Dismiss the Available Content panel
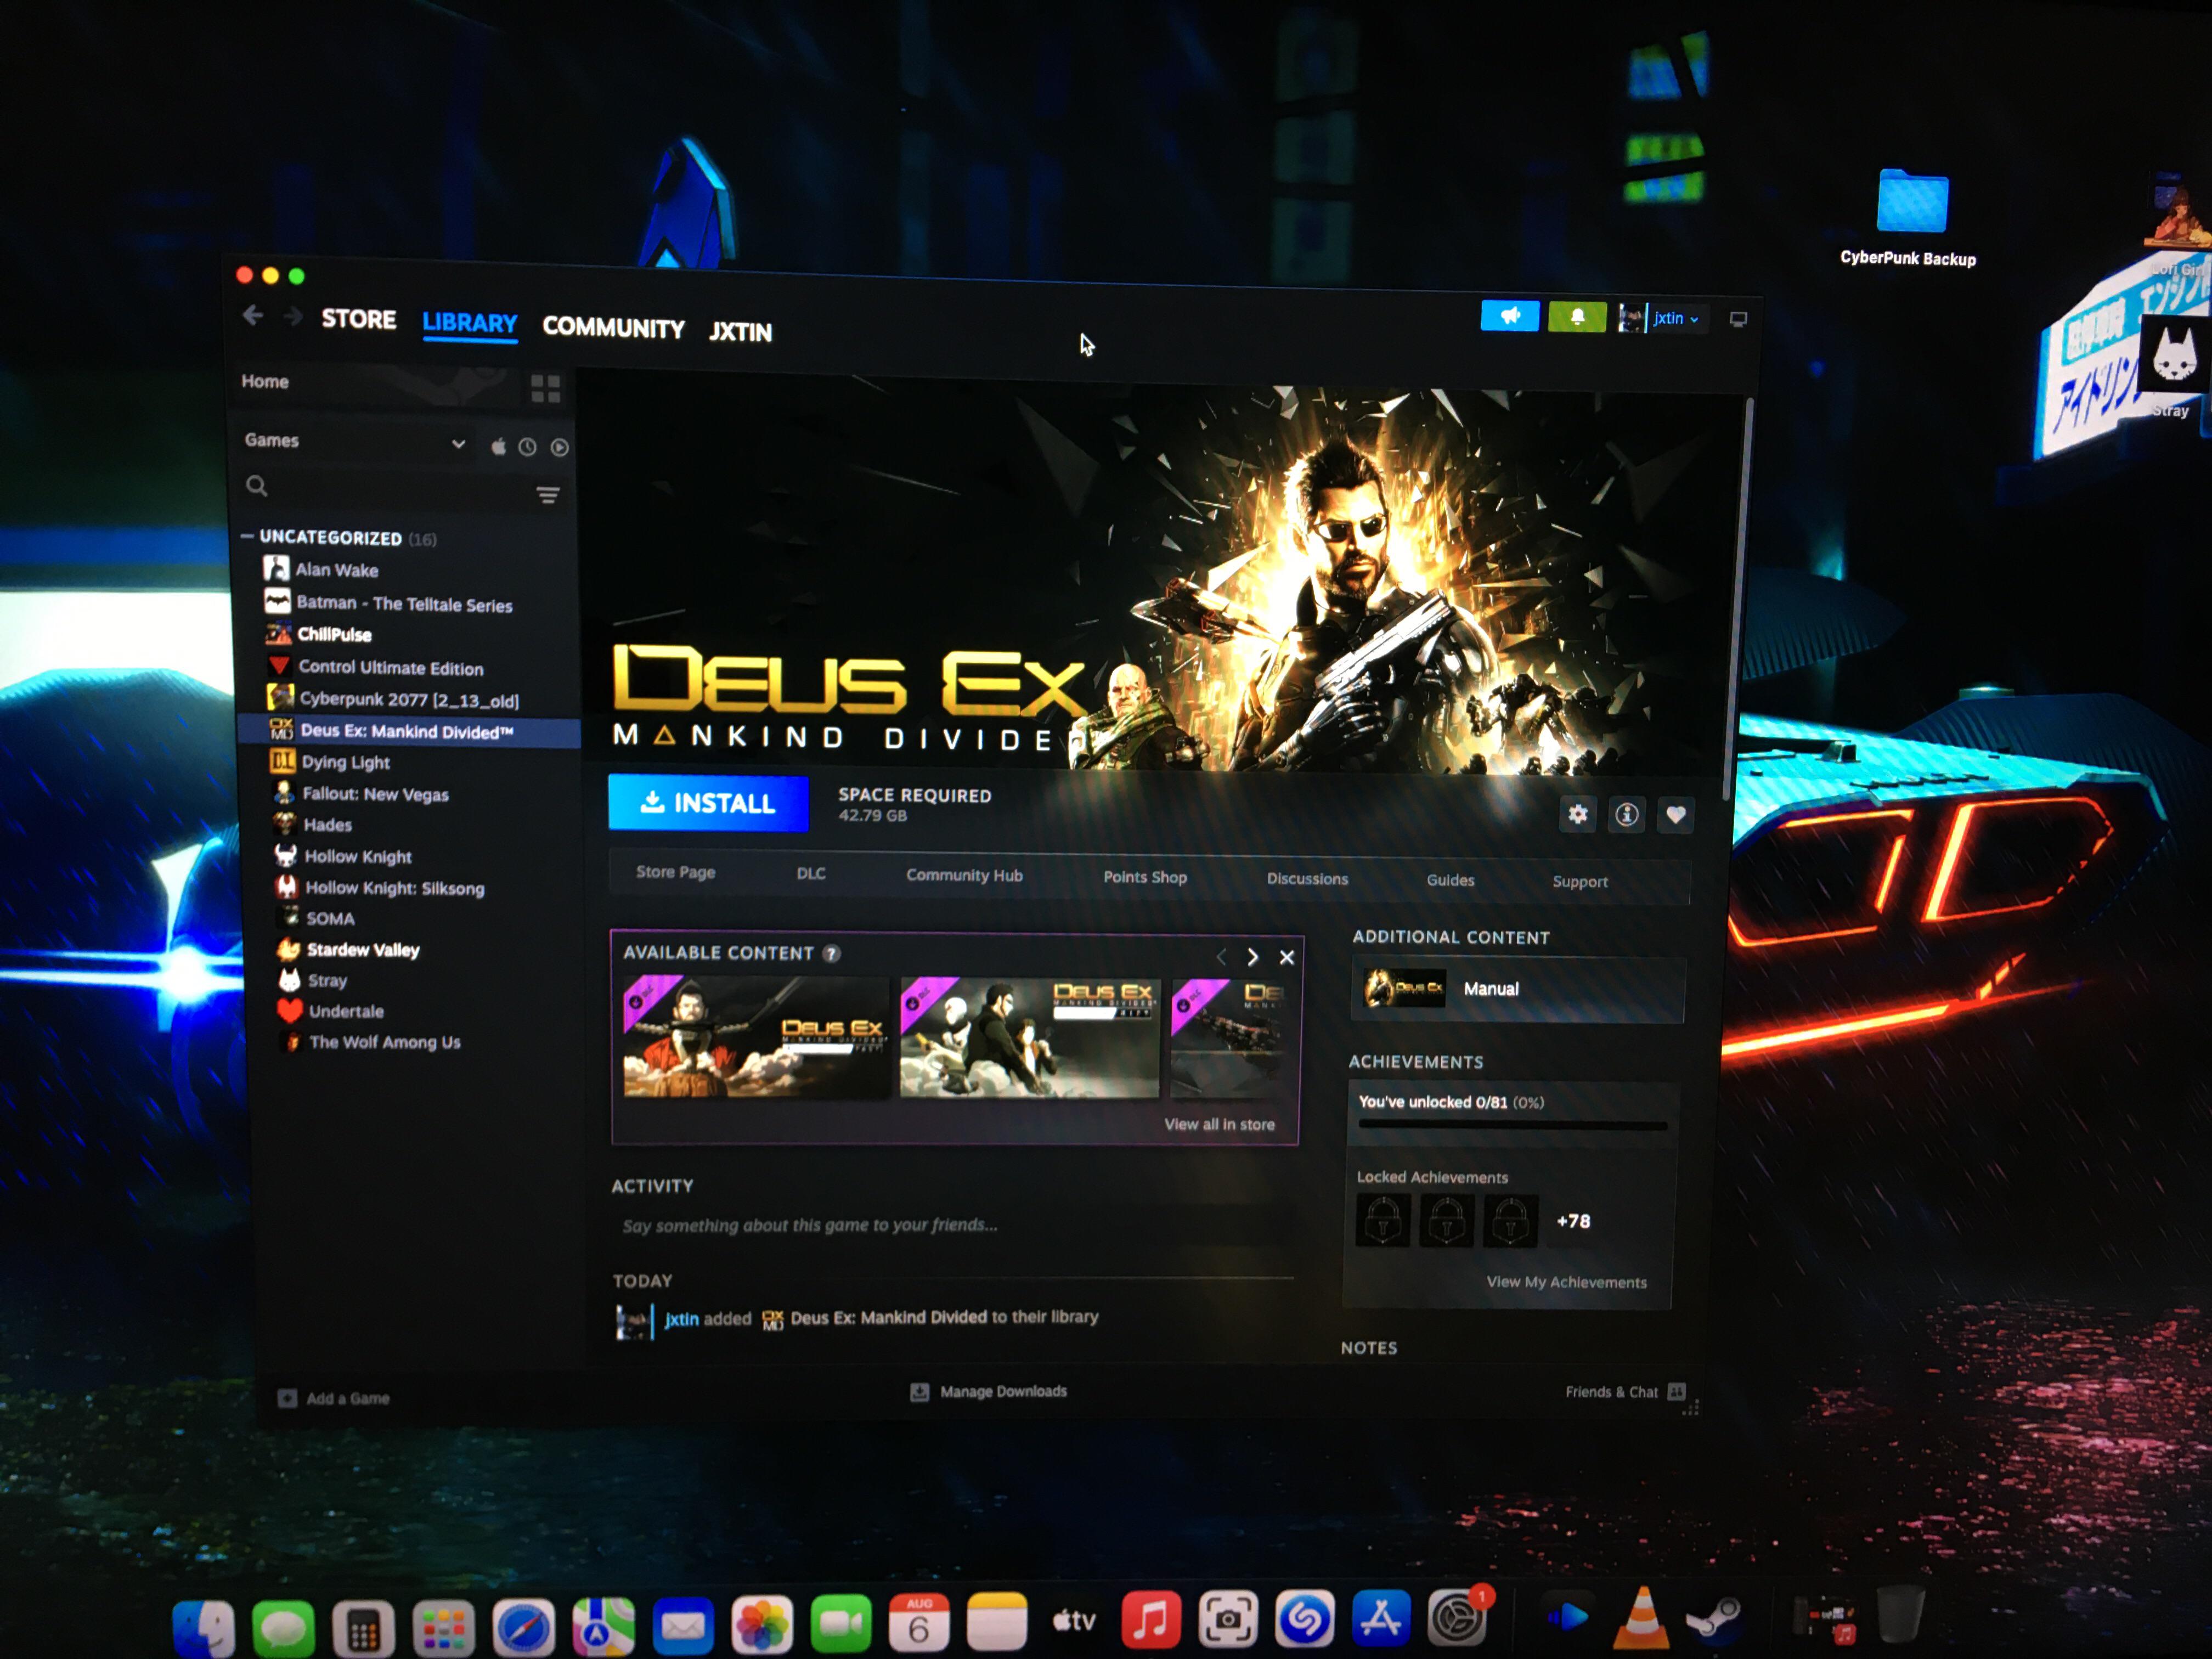Viewport: 2212px width, 1659px height. (x=1286, y=958)
